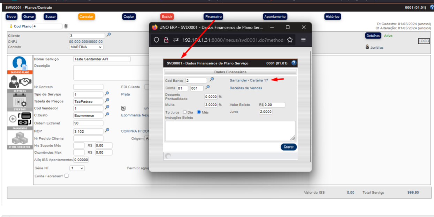Click the help icon in the Dados Financeiros header

coord(294,63)
